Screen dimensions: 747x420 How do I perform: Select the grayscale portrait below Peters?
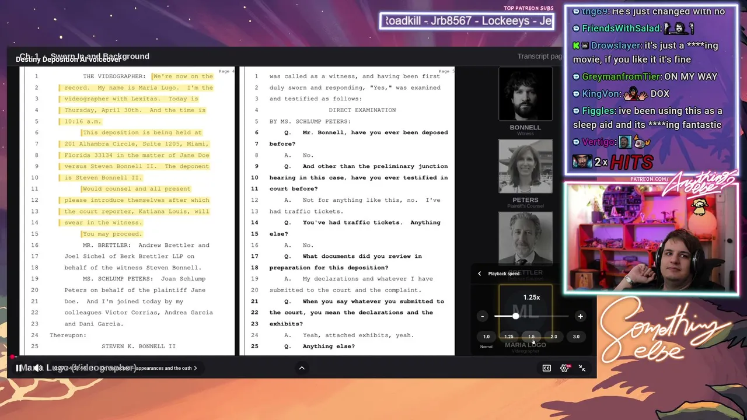[525, 238]
